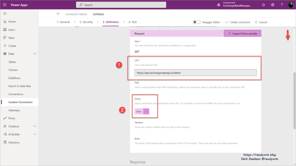Switch to the 4. Test step
The height and width of the screenshot is (166, 296).
point(133,22)
